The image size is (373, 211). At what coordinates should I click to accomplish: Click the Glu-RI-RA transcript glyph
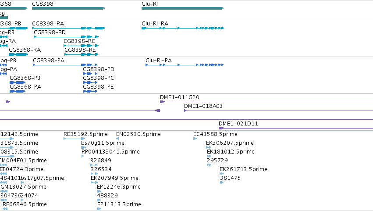pyautogui.click(x=183, y=28)
